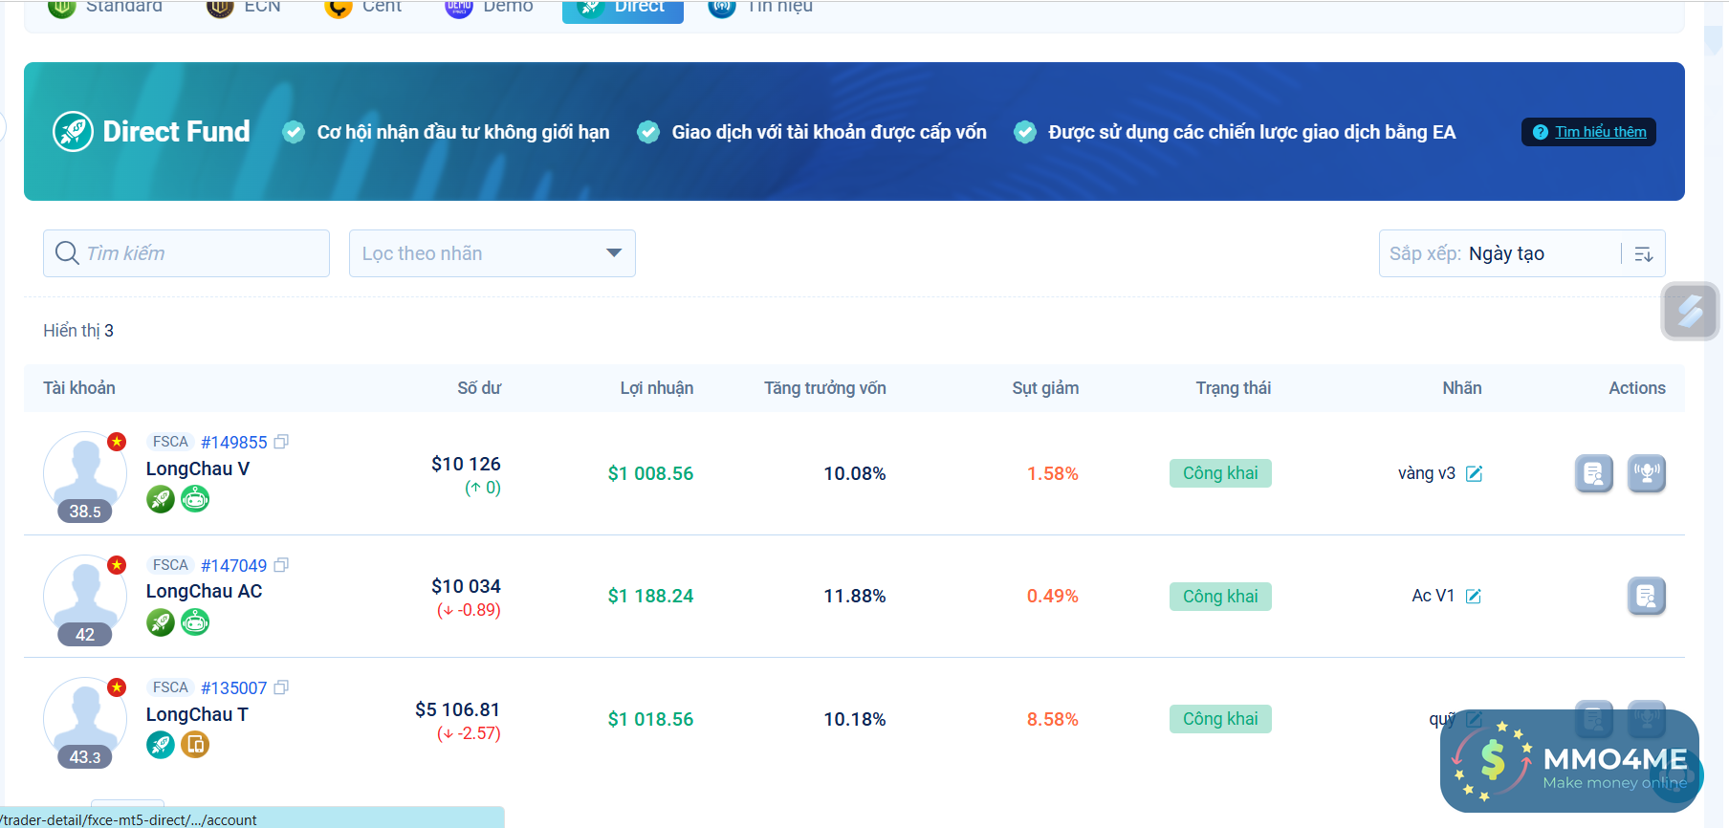
Task: Click rocket badge under LongChau AC
Action: click(x=161, y=622)
